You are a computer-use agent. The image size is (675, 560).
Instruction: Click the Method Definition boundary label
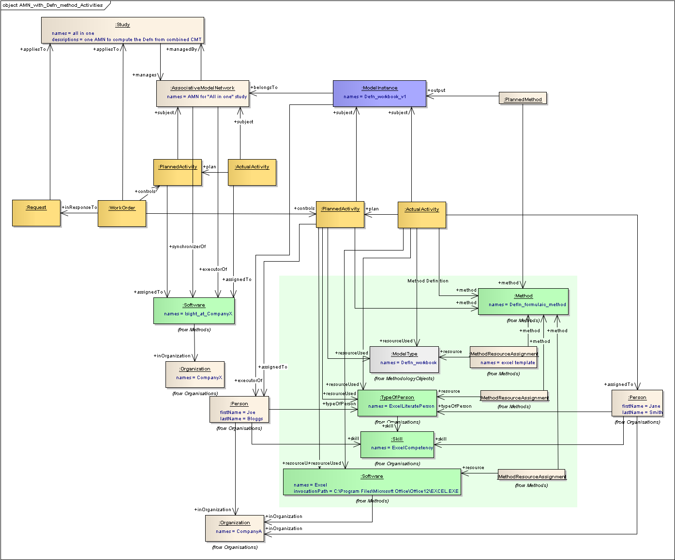click(x=428, y=281)
